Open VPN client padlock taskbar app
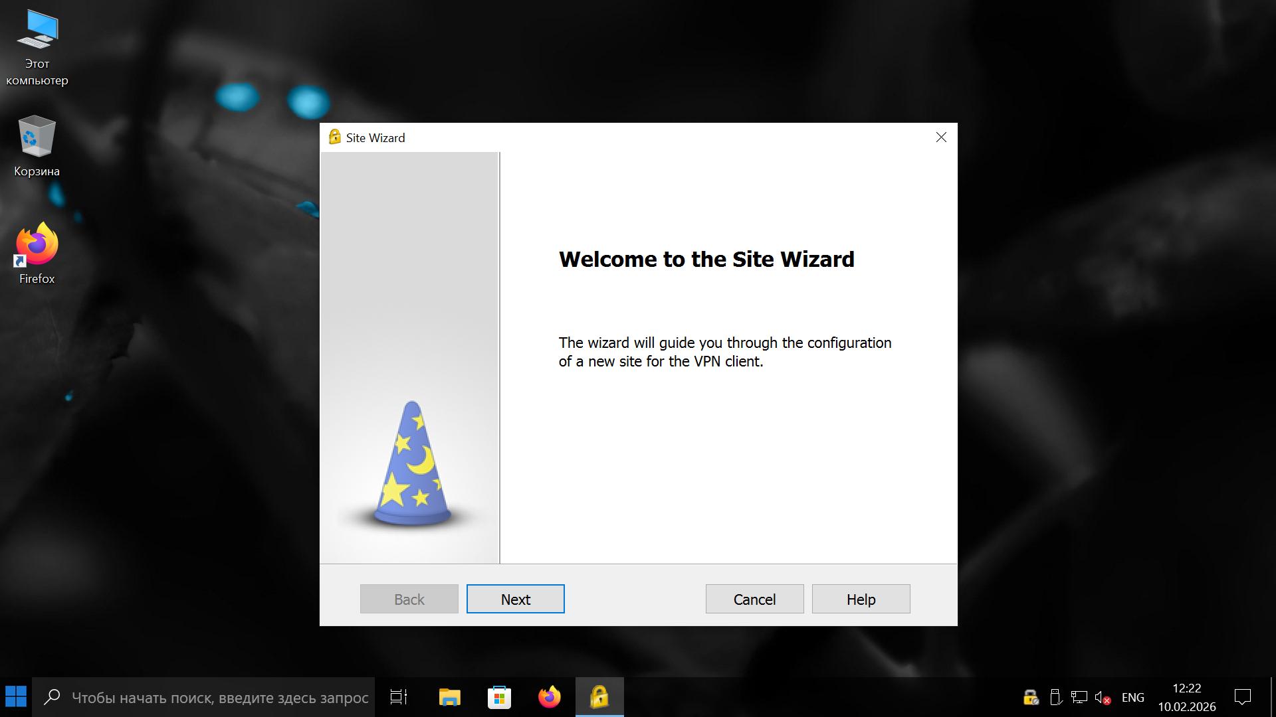The height and width of the screenshot is (717, 1276). [x=599, y=697]
